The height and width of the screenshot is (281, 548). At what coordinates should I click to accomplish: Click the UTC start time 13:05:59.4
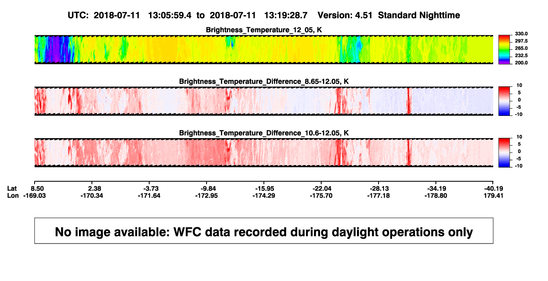170,15
